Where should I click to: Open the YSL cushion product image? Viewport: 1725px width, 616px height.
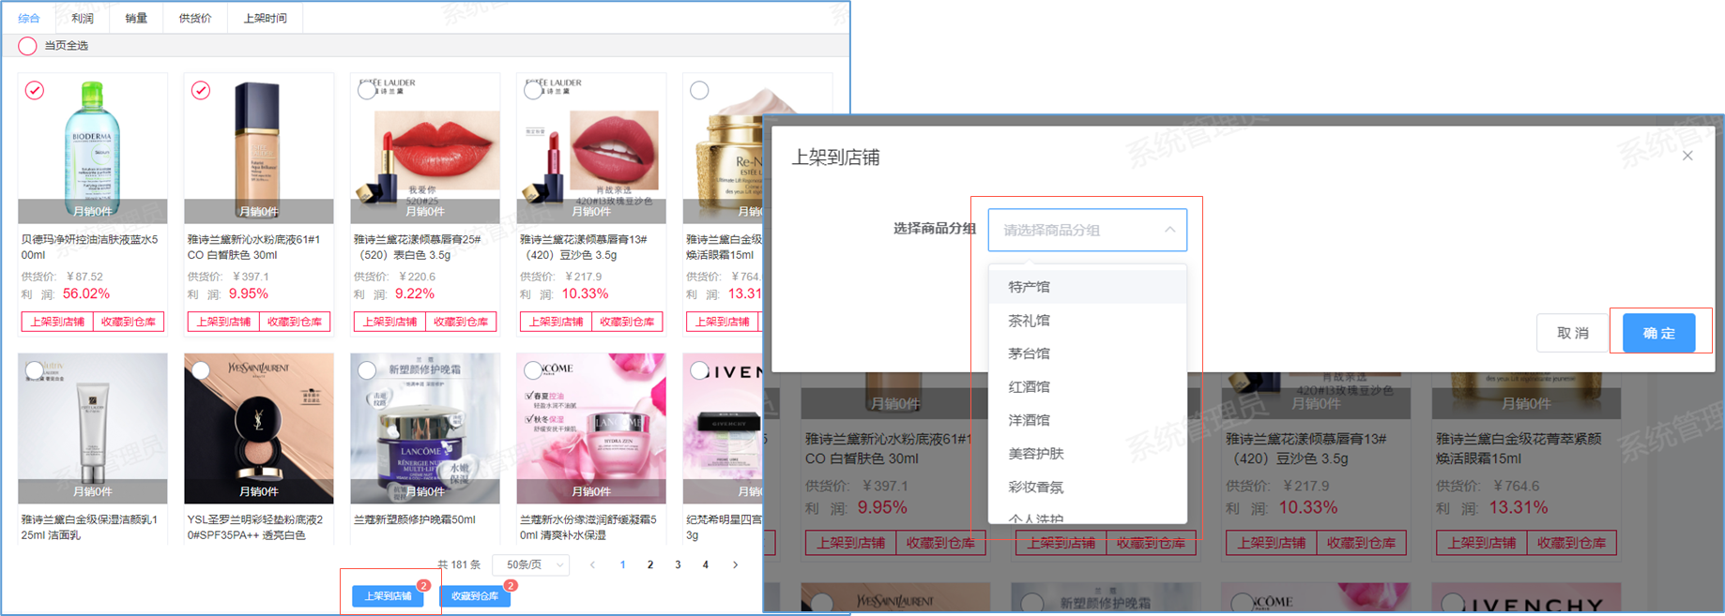point(259,428)
